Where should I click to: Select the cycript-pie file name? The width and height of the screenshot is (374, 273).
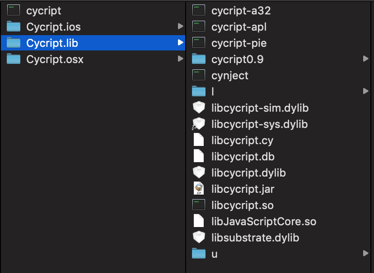(239, 43)
